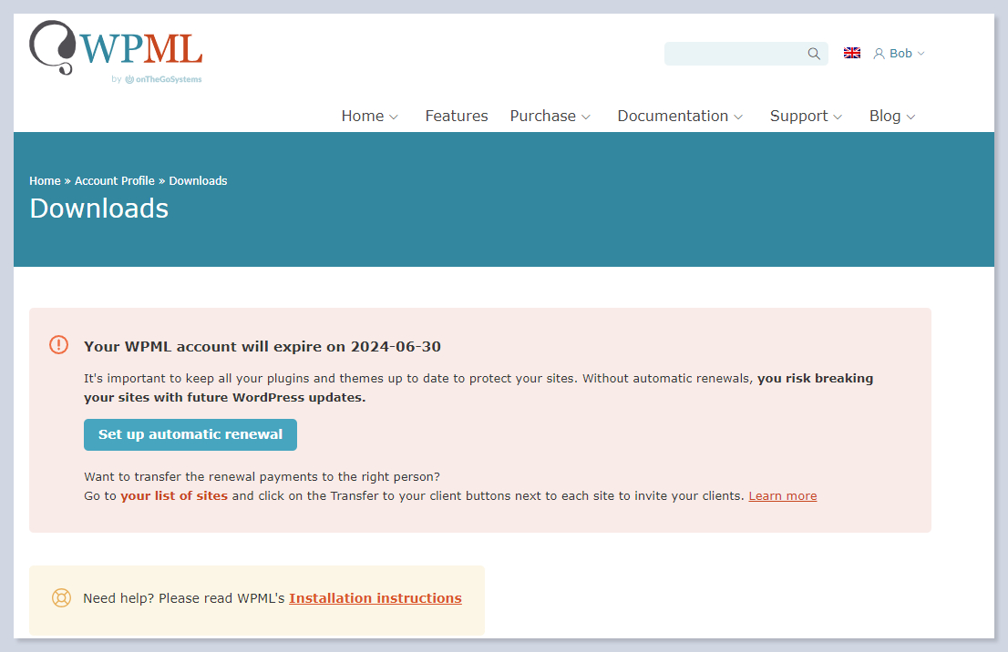Follow the Installation instructions link

click(375, 598)
